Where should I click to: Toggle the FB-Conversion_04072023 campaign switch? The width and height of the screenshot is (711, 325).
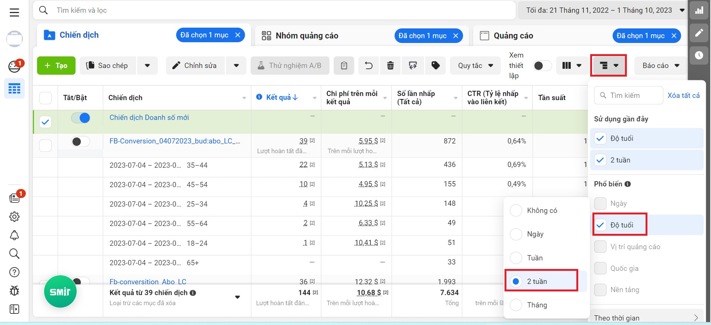pyautogui.click(x=80, y=142)
